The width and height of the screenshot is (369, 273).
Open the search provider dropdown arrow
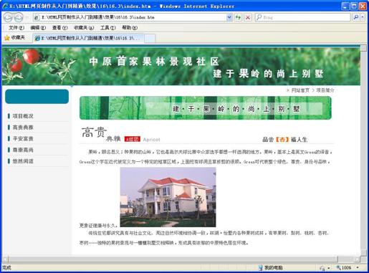[x=363, y=17]
